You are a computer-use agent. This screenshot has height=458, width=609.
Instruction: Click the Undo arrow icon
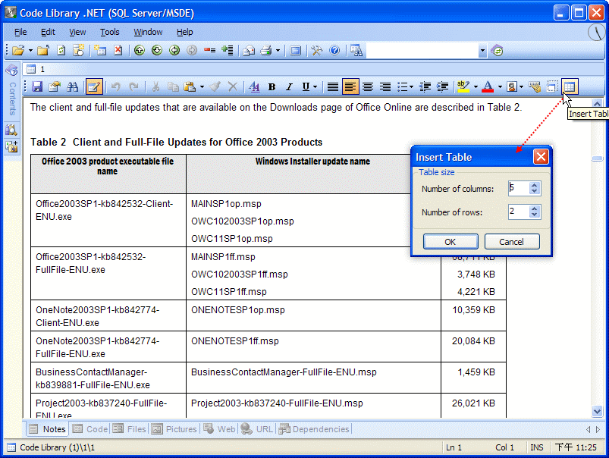(x=115, y=86)
